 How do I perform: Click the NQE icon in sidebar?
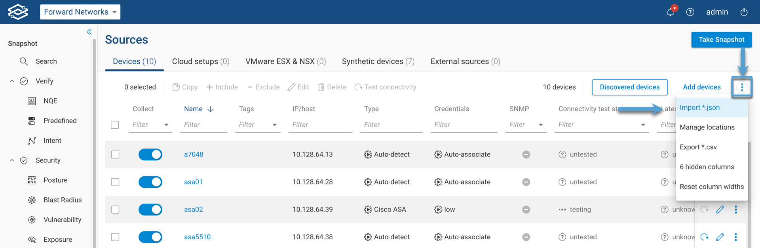point(32,101)
